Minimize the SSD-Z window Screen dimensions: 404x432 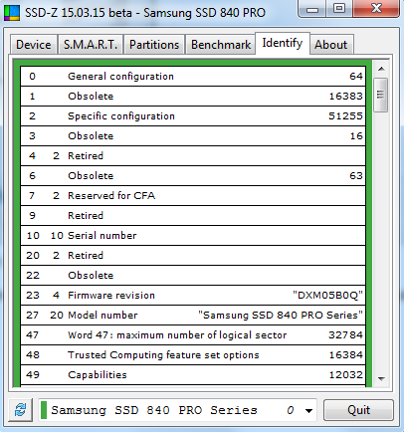pos(312,9)
